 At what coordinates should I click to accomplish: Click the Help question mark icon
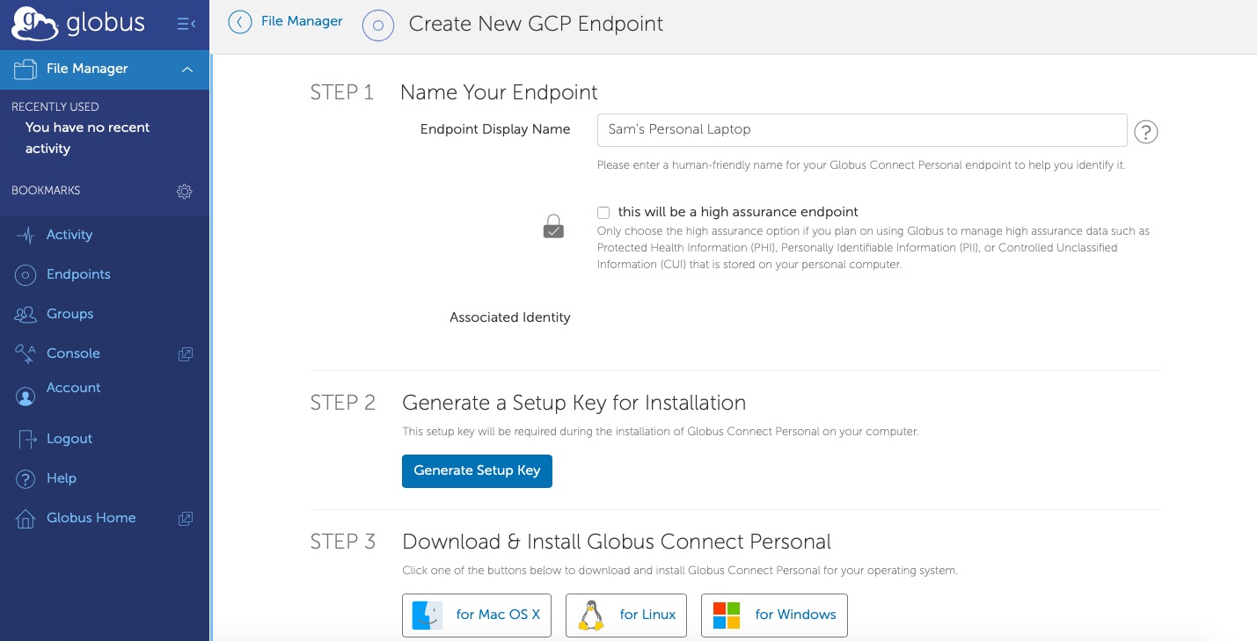pos(26,478)
